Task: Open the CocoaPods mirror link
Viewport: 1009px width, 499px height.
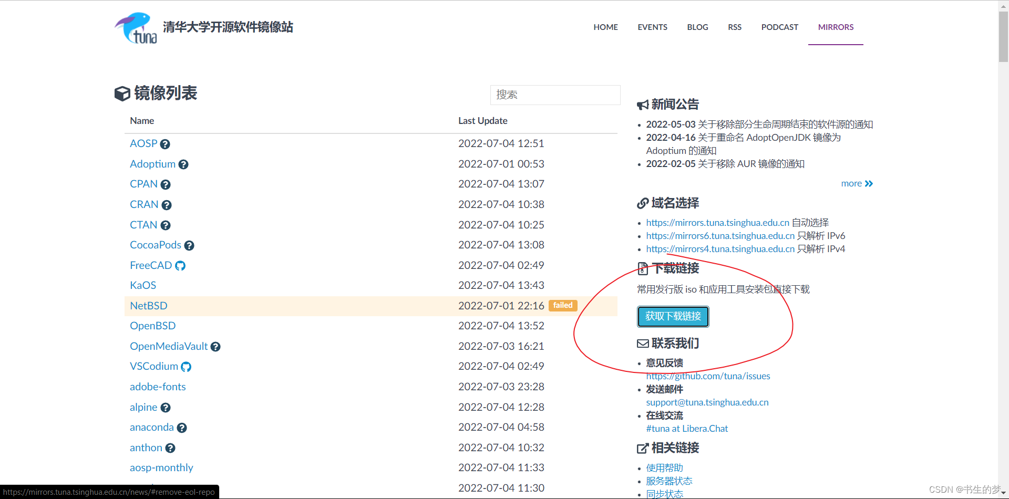Action: coord(156,245)
